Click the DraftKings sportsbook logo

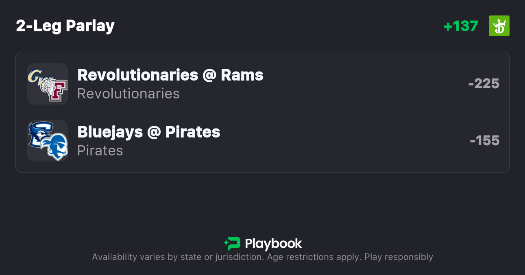(x=499, y=26)
